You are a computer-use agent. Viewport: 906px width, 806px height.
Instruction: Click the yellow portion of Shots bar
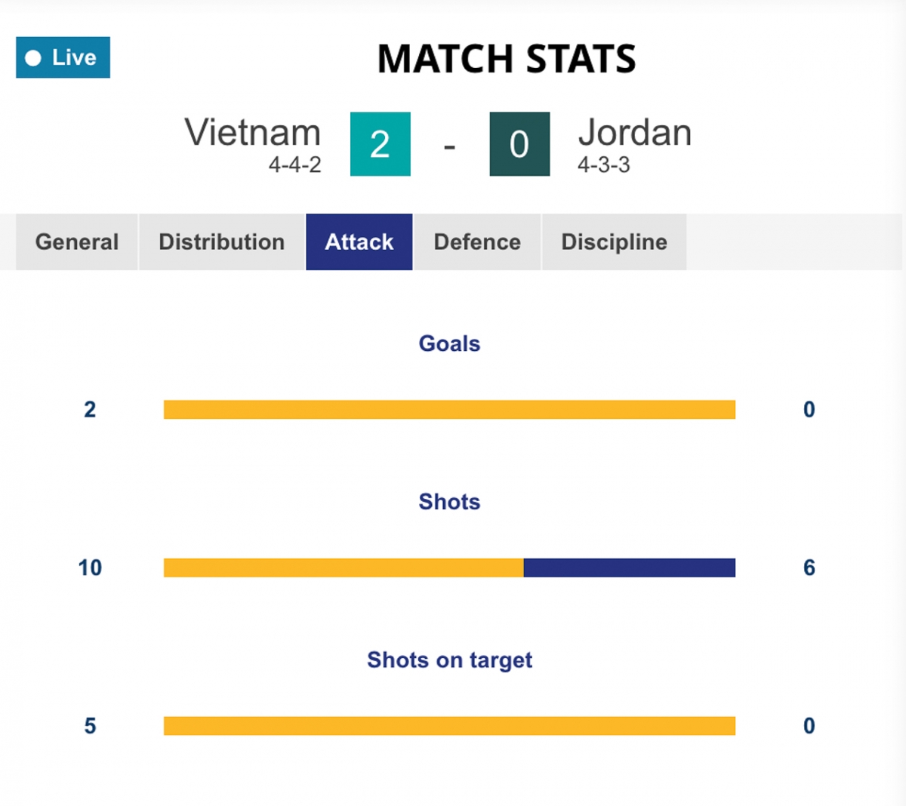(x=344, y=568)
